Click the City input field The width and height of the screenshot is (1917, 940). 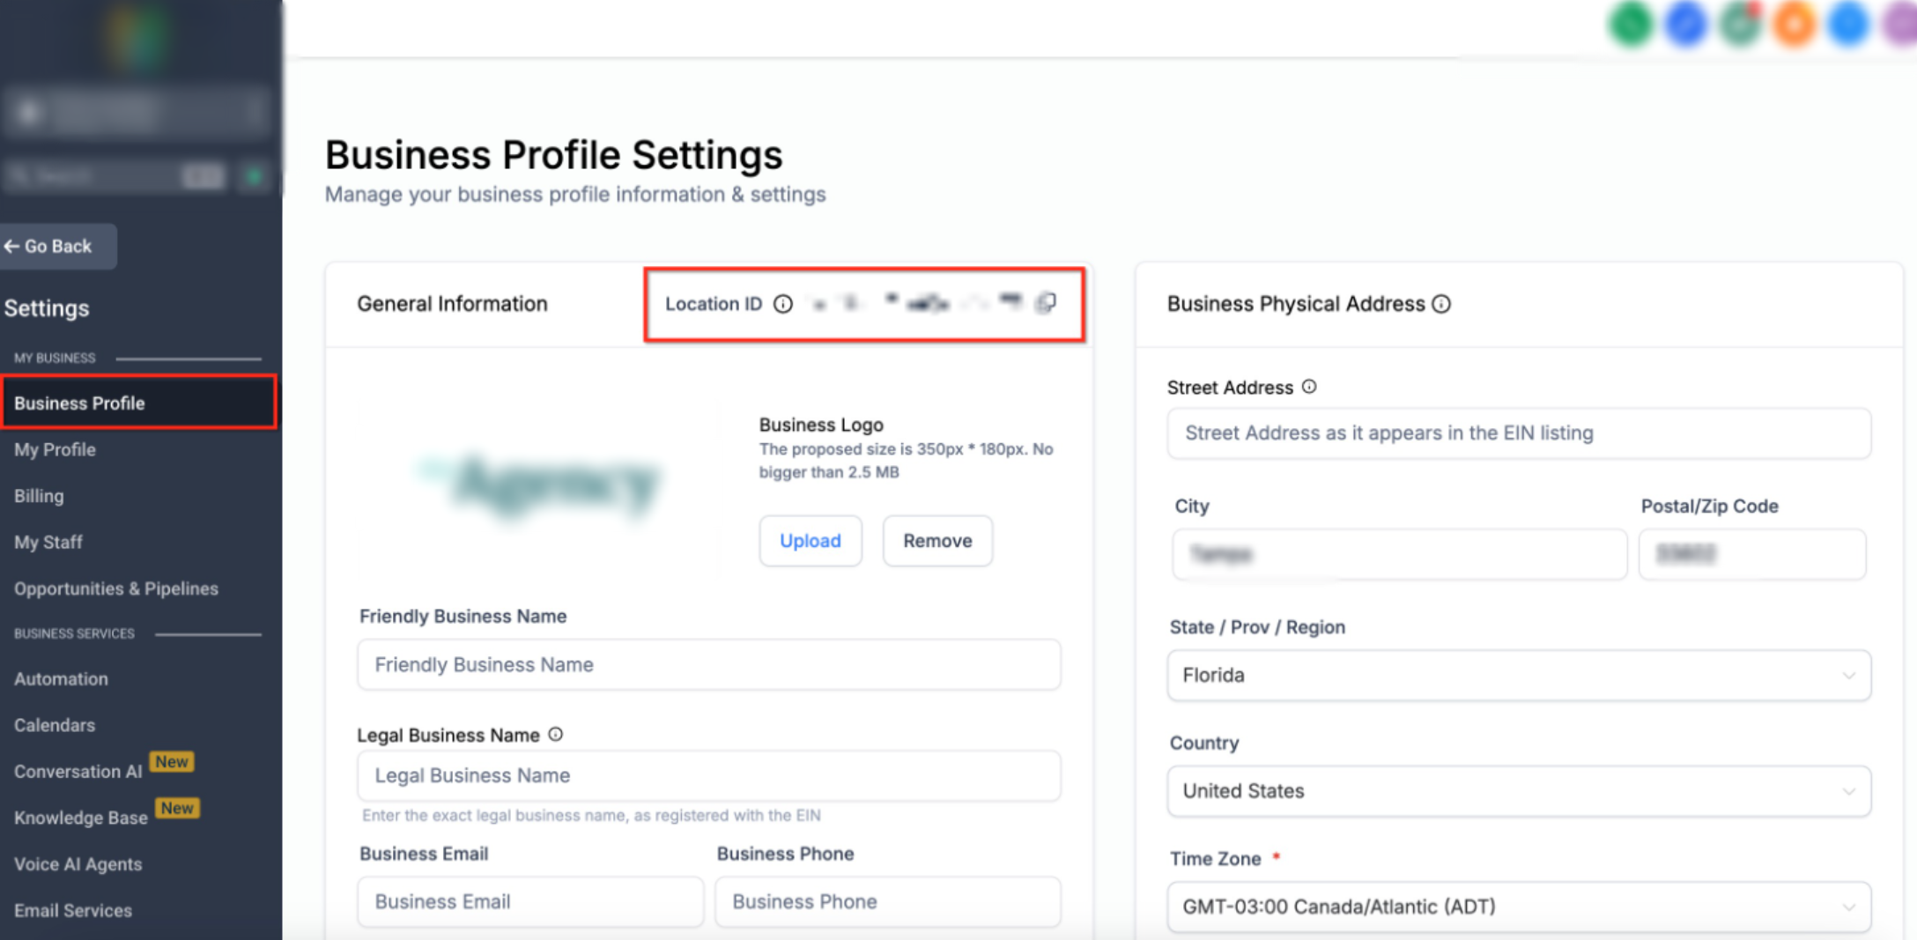(1400, 554)
